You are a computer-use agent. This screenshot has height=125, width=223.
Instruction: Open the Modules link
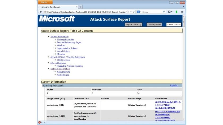pos(61,54)
